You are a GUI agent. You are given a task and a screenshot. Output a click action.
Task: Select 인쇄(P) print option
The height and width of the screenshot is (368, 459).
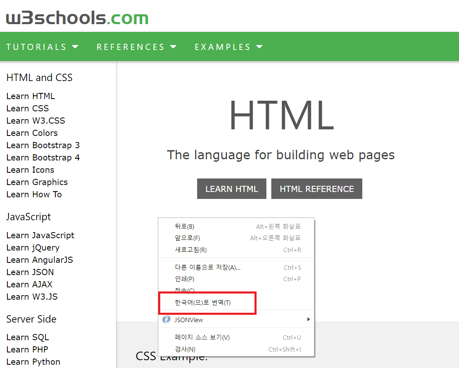[236, 279]
